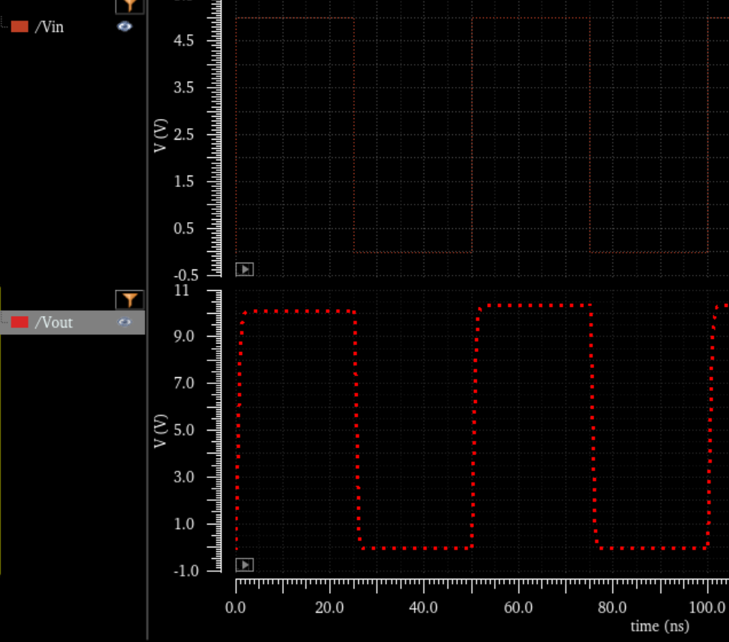The height and width of the screenshot is (642, 729).
Task: Click the V (V) axis label of the top plot
Action: (158, 134)
